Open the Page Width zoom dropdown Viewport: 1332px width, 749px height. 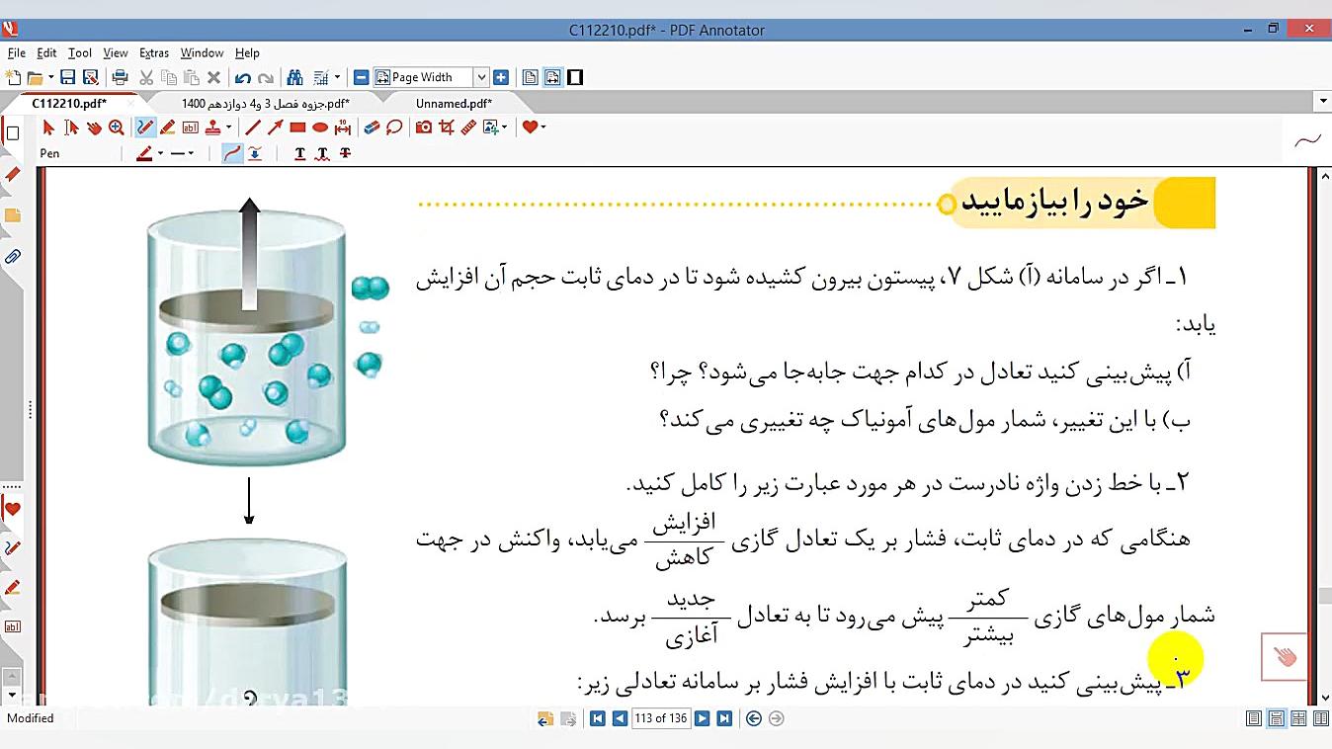point(483,76)
